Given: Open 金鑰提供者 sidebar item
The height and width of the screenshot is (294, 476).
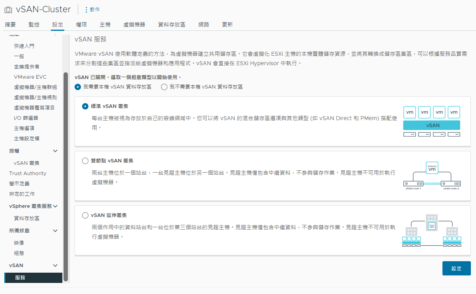Looking at the screenshot, I should click(x=26, y=66).
